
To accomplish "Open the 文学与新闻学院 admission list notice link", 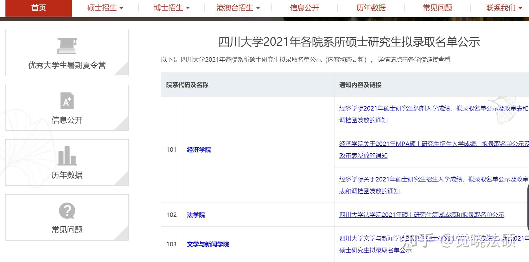I will 434,244.
